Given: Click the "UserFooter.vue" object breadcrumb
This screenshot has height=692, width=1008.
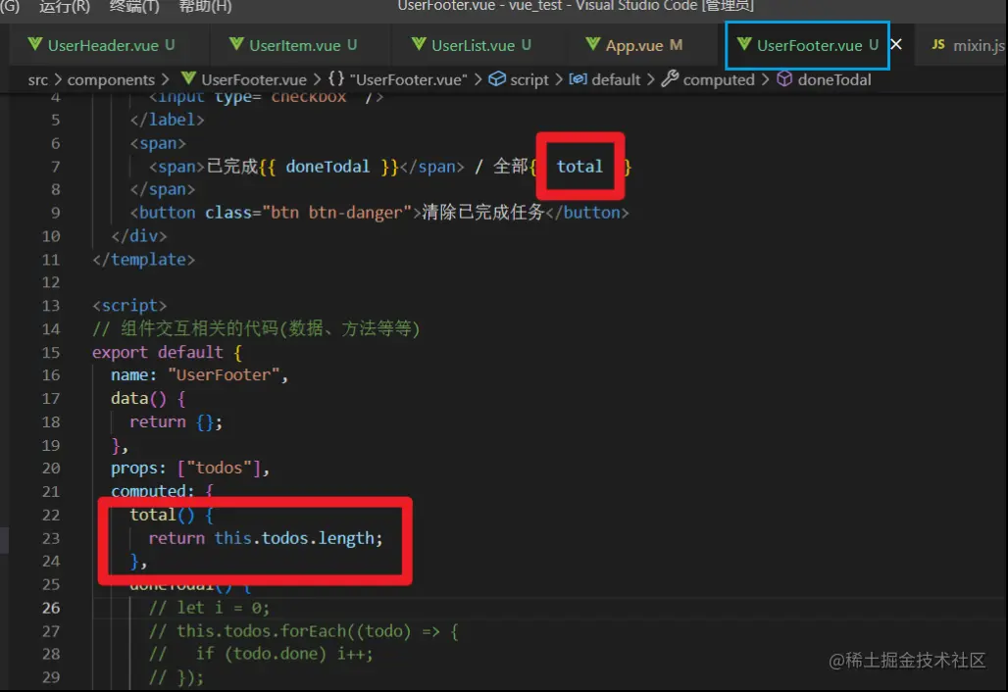Looking at the screenshot, I should [x=408, y=79].
